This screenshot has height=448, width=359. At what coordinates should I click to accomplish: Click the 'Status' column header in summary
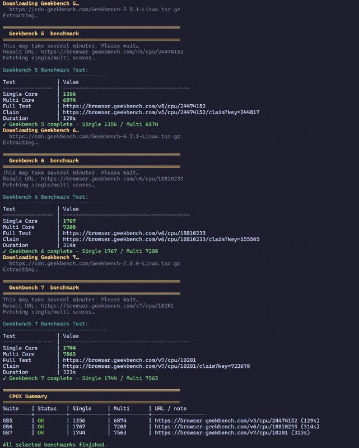[x=47, y=409]
